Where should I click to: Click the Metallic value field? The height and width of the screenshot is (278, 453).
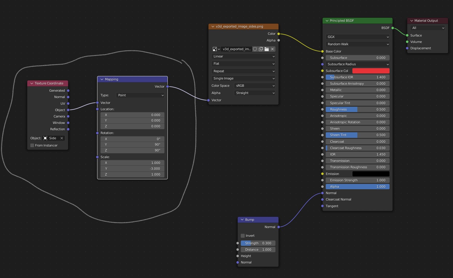click(358, 90)
